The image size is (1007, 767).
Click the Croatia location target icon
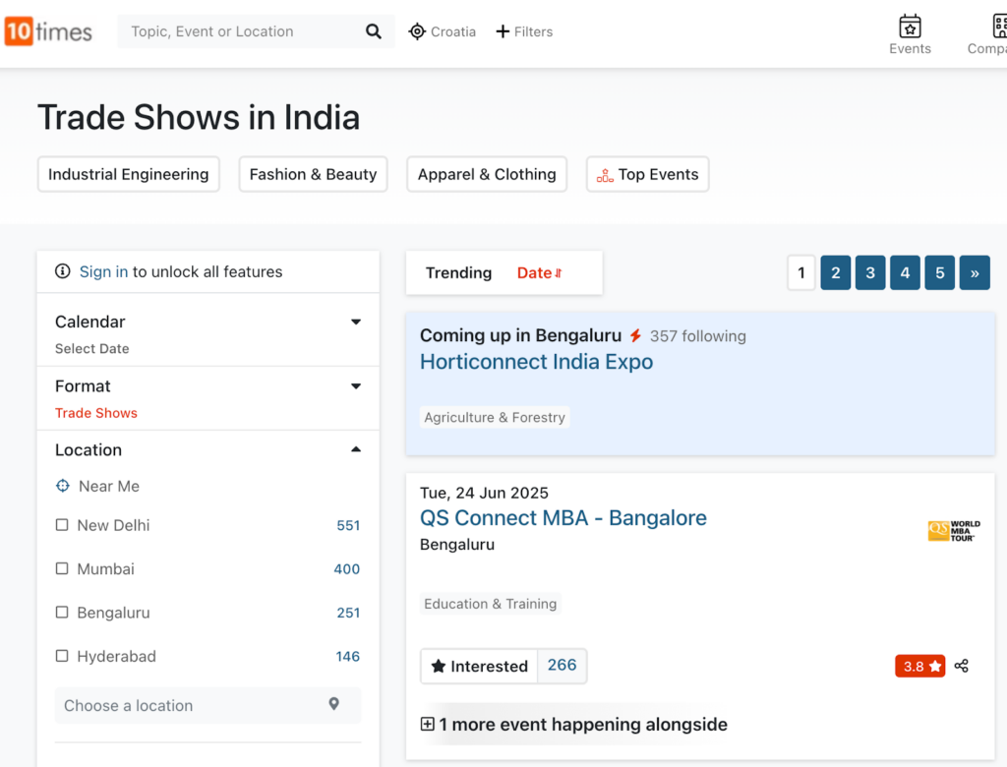coord(417,31)
